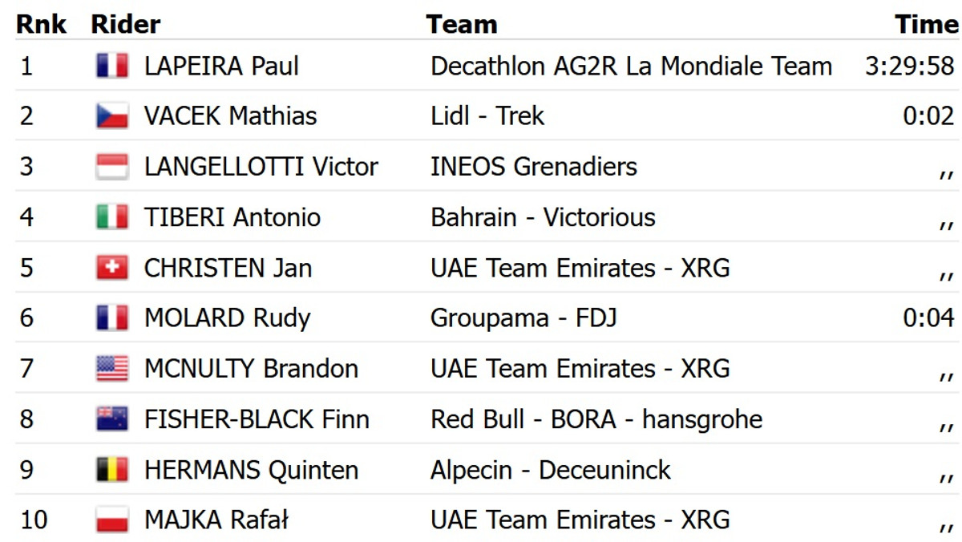962x542 pixels.
Task: Open rider profile for LAPEIRA Paul
Action: click(x=221, y=66)
